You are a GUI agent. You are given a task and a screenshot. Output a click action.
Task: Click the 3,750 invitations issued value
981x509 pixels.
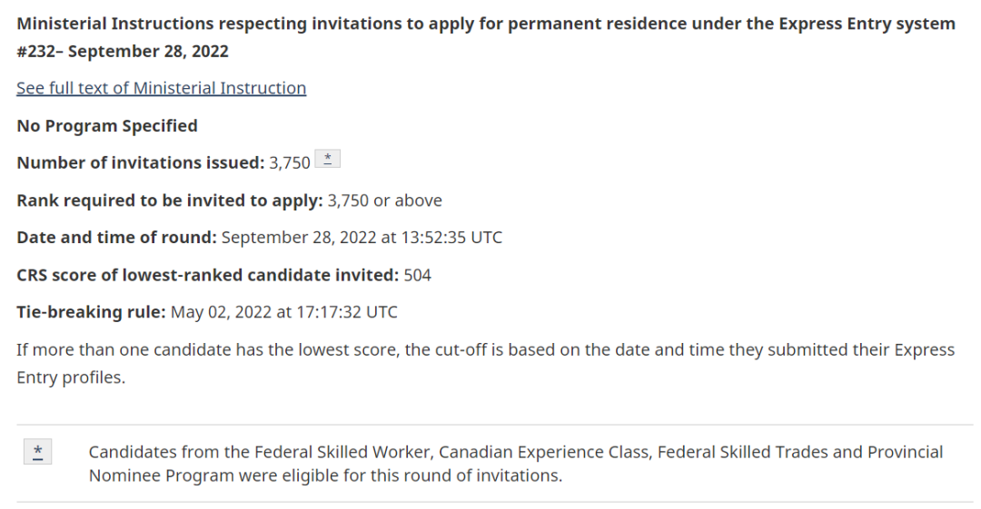[290, 163]
